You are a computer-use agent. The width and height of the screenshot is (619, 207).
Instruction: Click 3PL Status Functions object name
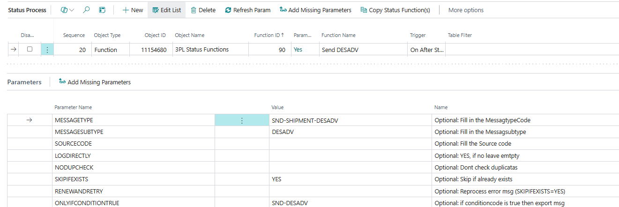[210, 50]
